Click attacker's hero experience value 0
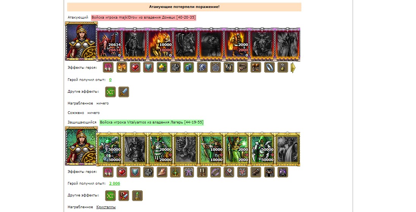416x212 pixels. (x=110, y=80)
